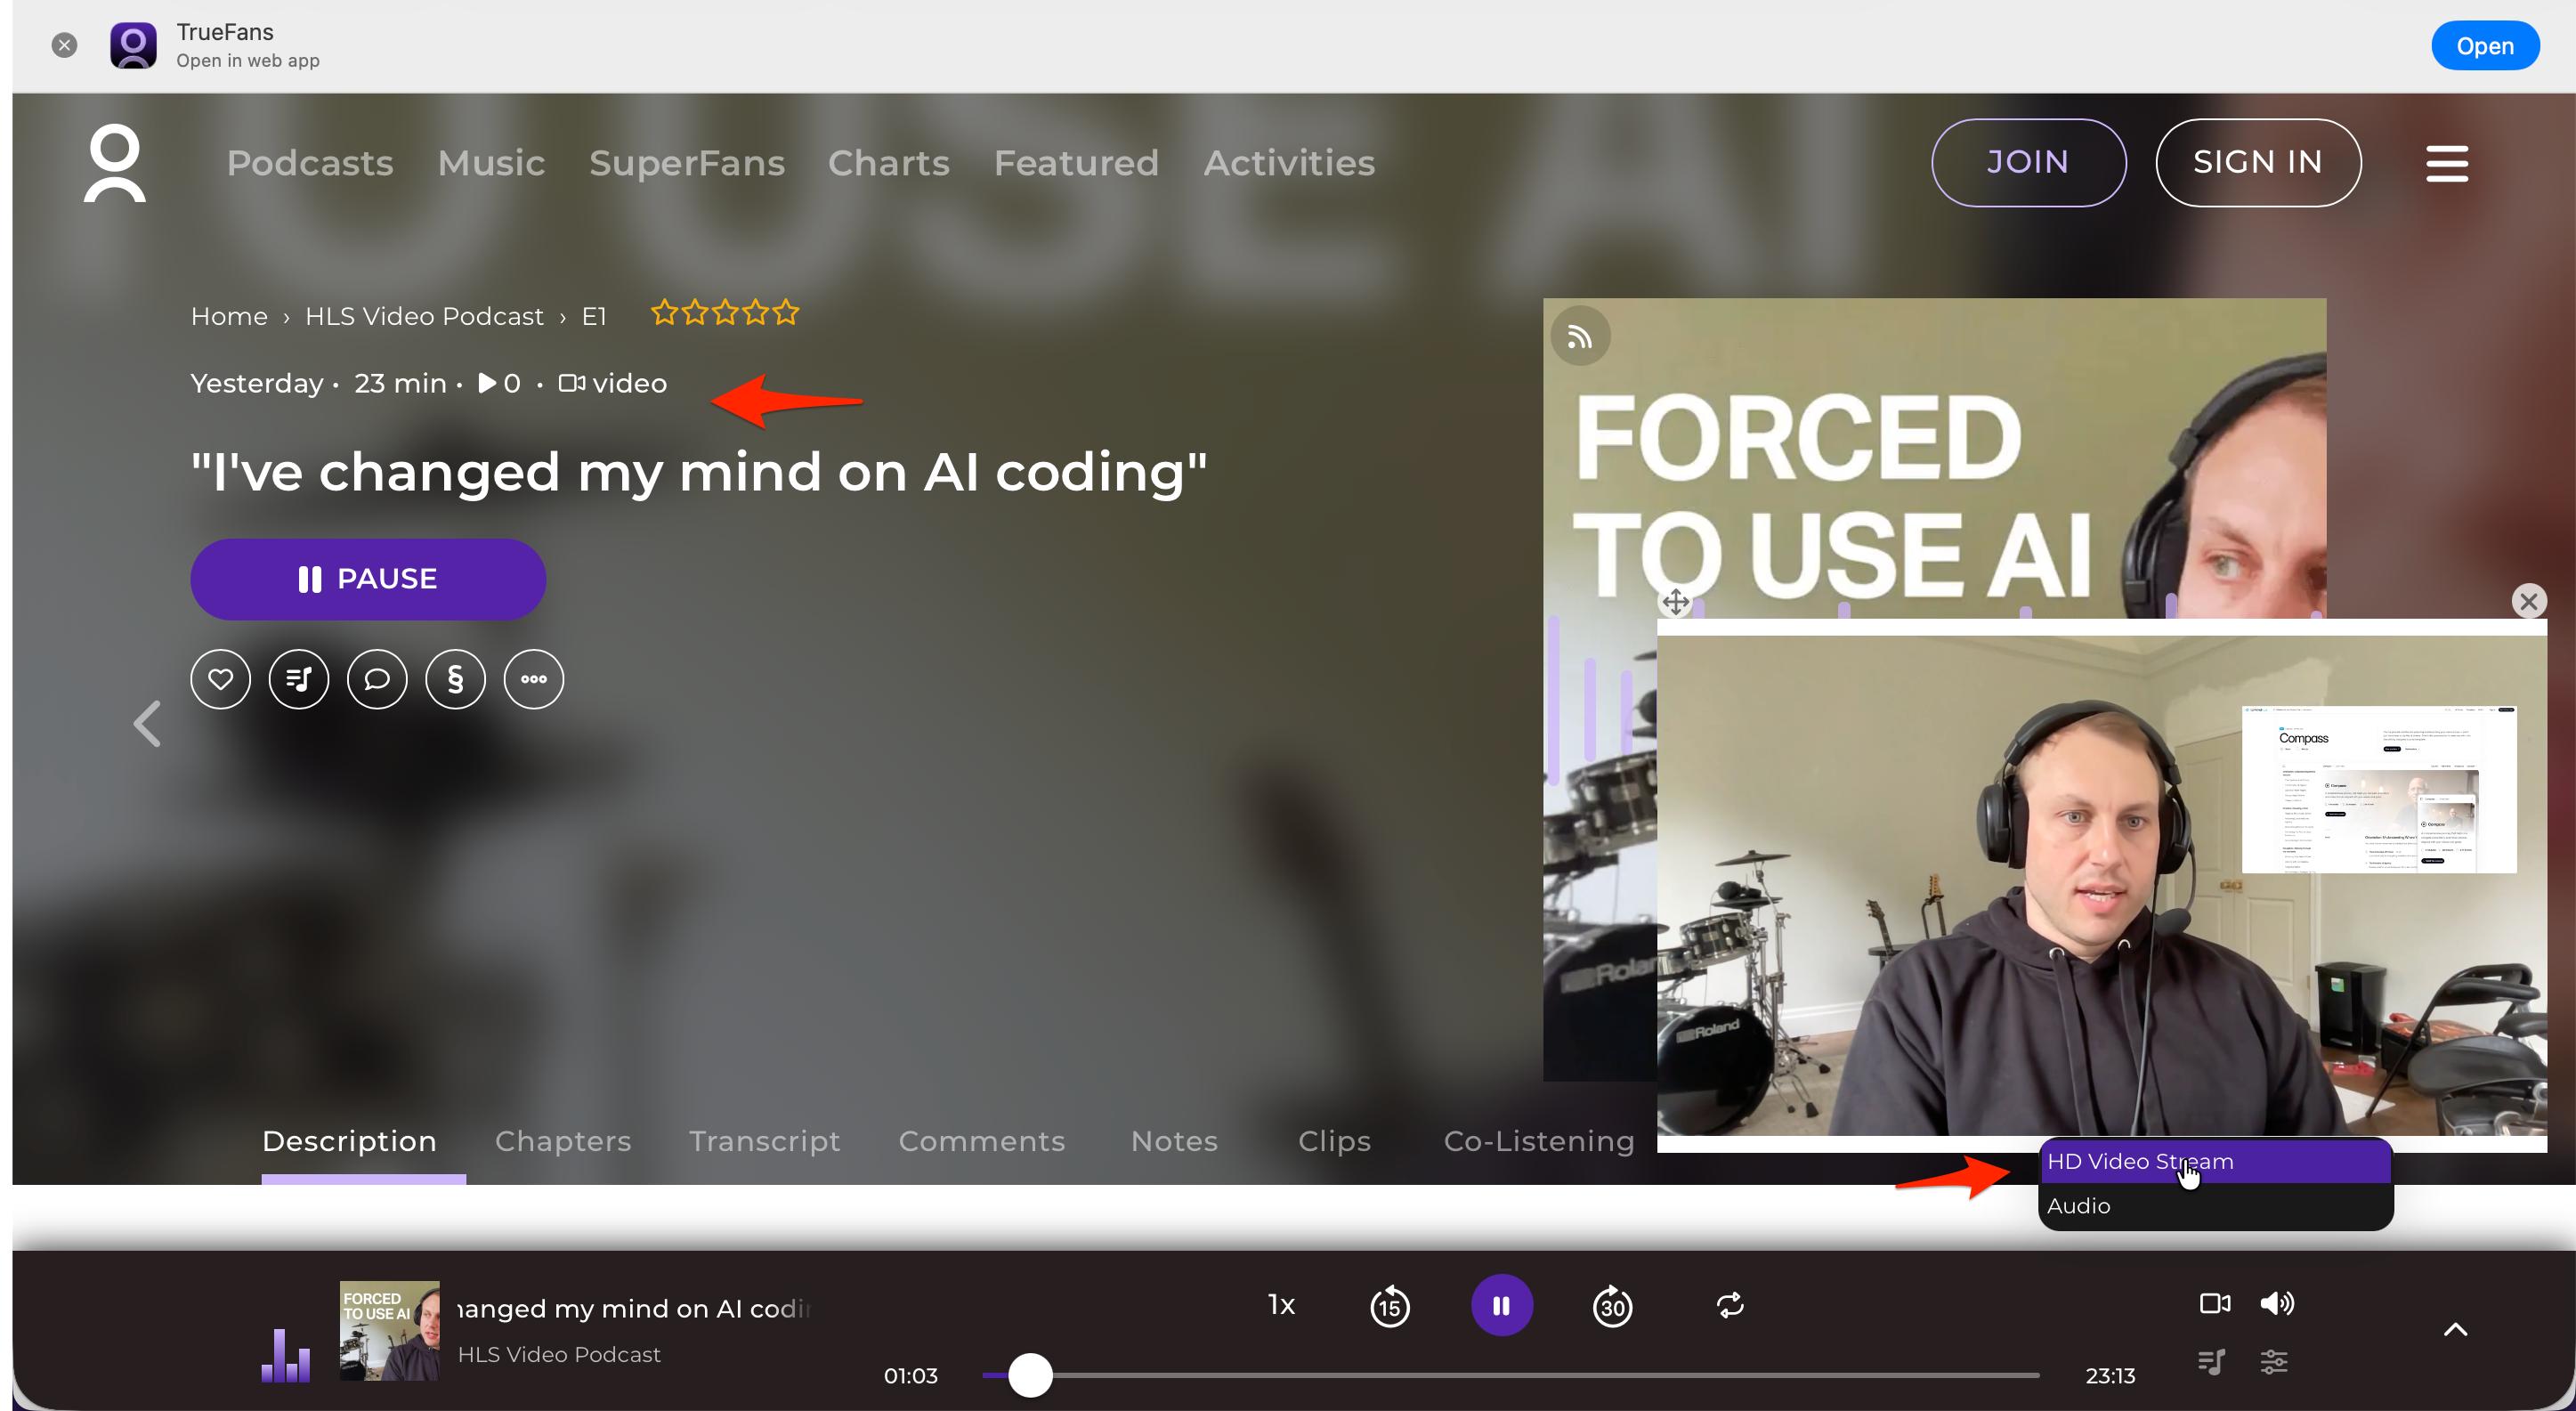Switch to the Comments tab
2576x1411 pixels.
pyautogui.click(x=981, y=1141)
